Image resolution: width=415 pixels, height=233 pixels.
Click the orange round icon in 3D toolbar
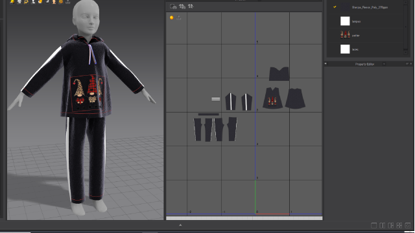(x=61, y=1)
